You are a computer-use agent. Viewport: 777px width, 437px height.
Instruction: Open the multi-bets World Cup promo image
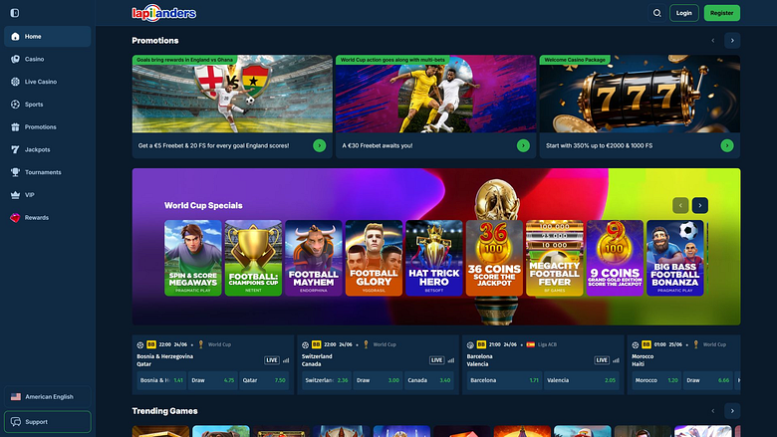pyautogui.click(x=436, y=94)
